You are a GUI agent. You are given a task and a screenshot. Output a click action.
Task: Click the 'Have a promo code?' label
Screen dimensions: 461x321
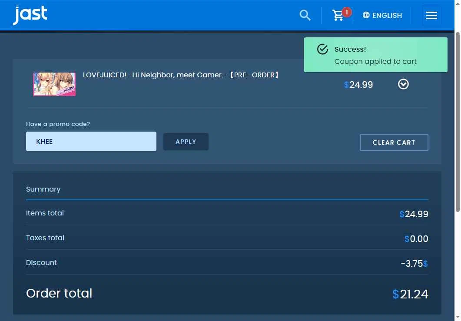(x=58, y=124)
